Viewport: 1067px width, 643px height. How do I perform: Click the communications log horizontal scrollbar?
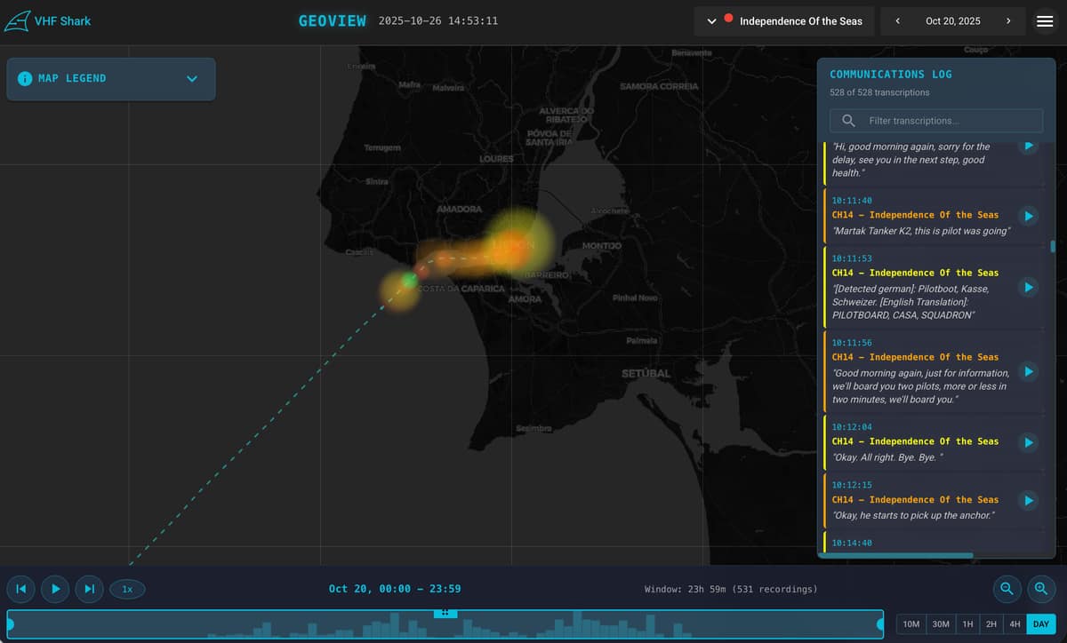click(895, 556)
